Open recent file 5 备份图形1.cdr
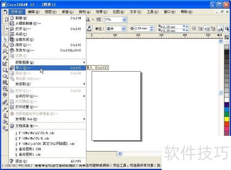This screenshot has height=170, width=231. coord(48,154)
